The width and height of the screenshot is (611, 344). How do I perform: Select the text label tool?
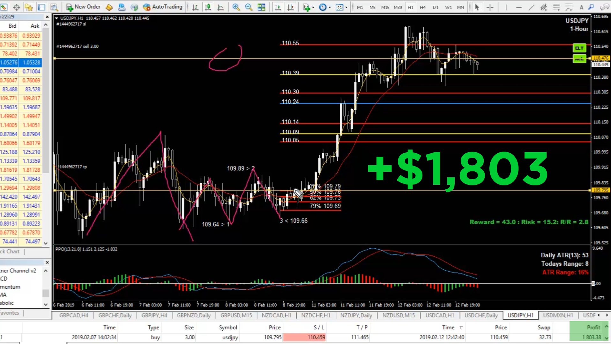pyautogui.click(x=581, y=7)
